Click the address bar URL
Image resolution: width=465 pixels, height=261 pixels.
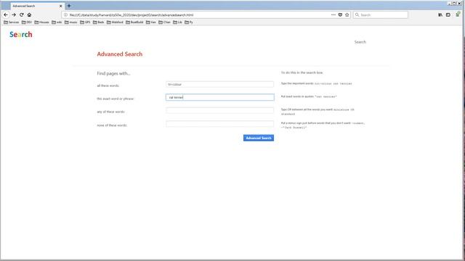click(132, 14)
